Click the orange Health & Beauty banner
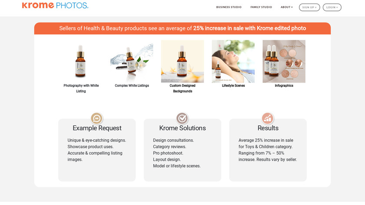This screenshot has height=205, width=365. tap(182, 28)
